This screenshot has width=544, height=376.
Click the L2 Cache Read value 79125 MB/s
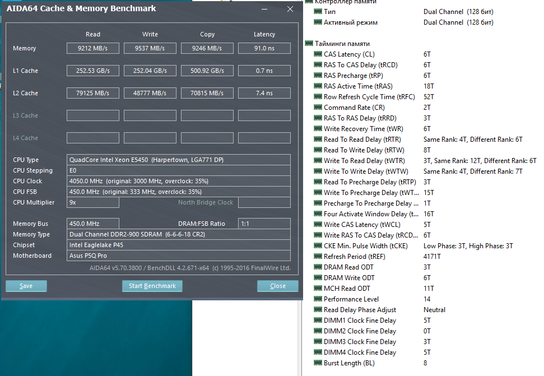click(x=93, y=93)
